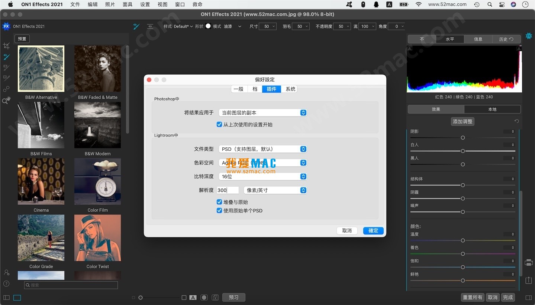This screenshot has height=305, width=535.
Task: Switch to the 一般 preferences tab
Action: tap(239, 89)
